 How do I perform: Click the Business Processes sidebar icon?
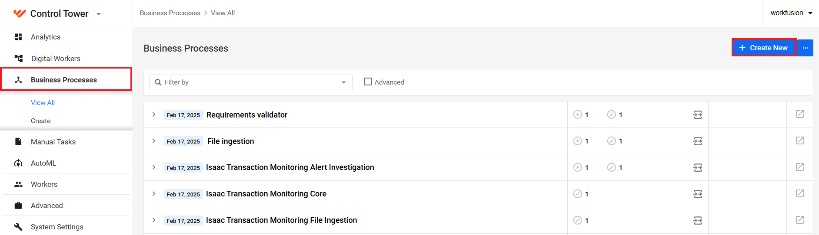coord(18,80)
